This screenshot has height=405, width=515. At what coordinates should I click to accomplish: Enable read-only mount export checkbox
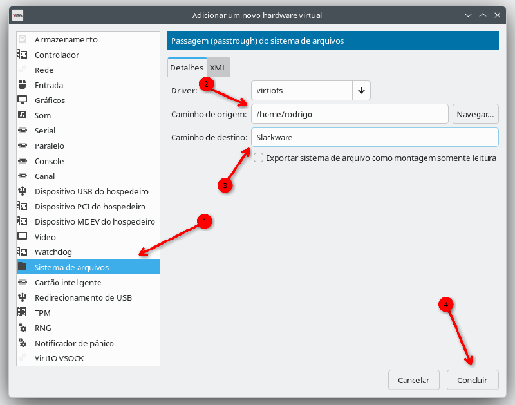point(258,157)
